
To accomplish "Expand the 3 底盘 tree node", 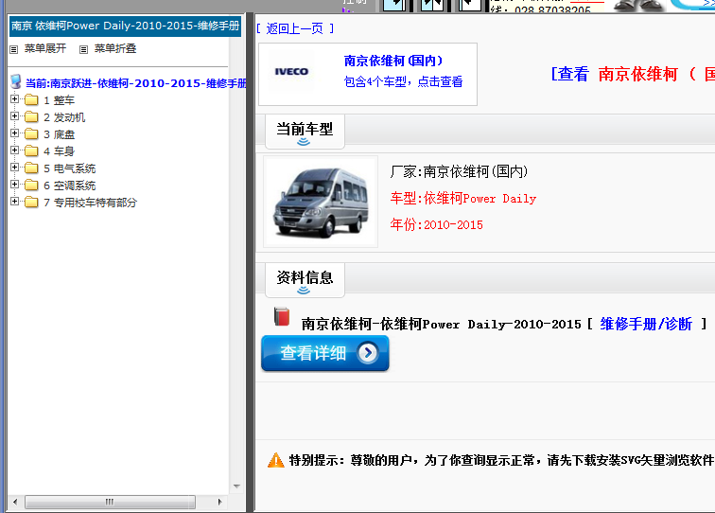I will (x=14, y=133).
